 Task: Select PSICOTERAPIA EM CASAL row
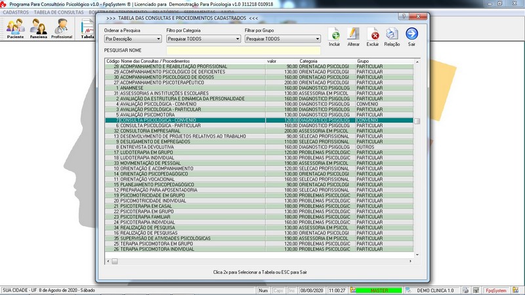click(259, 206)
